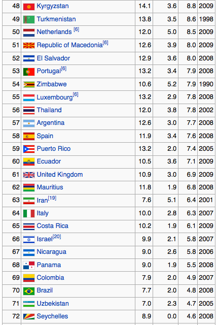Click the Brazil flag icon

[x=29, y=291]
